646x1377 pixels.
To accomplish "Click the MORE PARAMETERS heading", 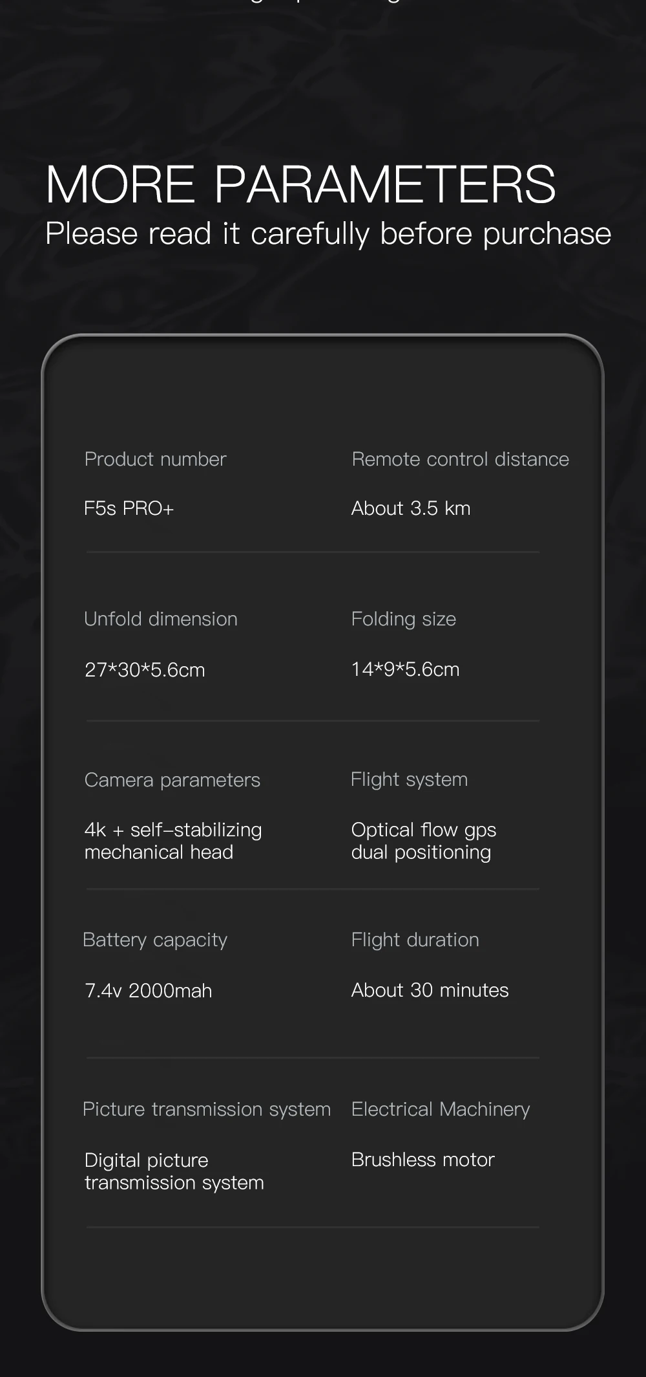I will [x=300, y=185].
